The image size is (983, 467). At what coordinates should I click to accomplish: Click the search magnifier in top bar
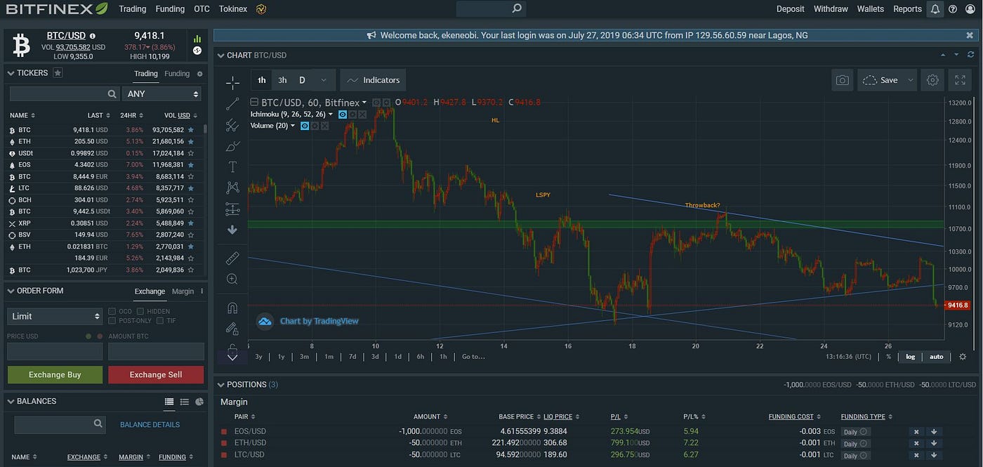[517, 8]
